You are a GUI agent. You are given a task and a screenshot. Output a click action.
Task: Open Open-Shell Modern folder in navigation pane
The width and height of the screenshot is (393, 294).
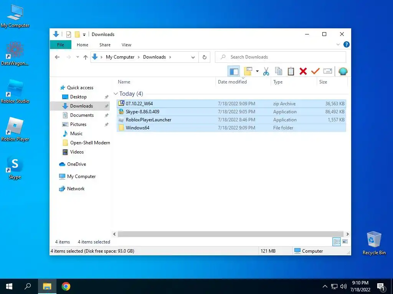point(86,143)
